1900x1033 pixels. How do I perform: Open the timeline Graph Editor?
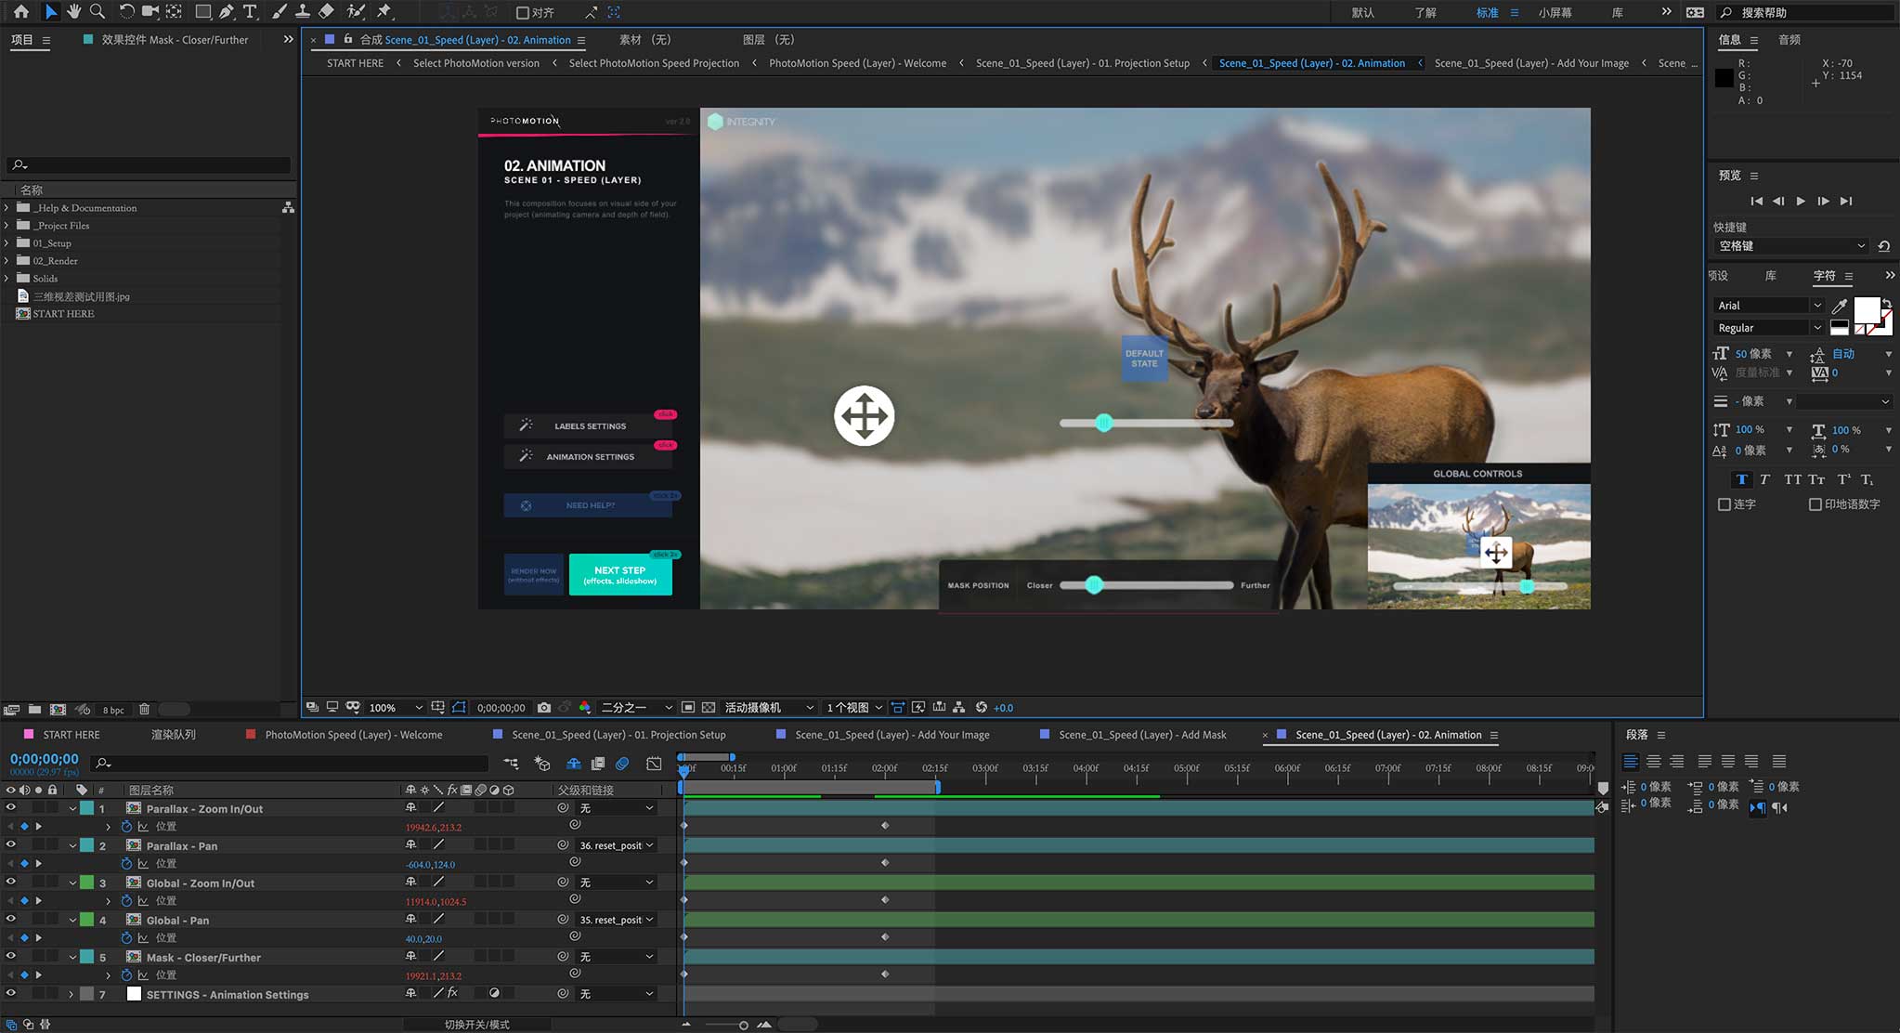coord(654,764)
